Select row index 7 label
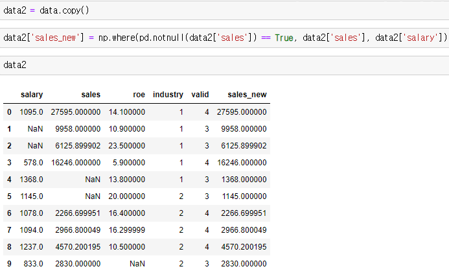 pos(9,230)
